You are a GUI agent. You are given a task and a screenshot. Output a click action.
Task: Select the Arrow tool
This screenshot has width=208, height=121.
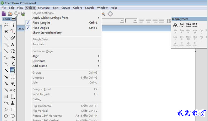pyautogui.click(x=13, y=57)
